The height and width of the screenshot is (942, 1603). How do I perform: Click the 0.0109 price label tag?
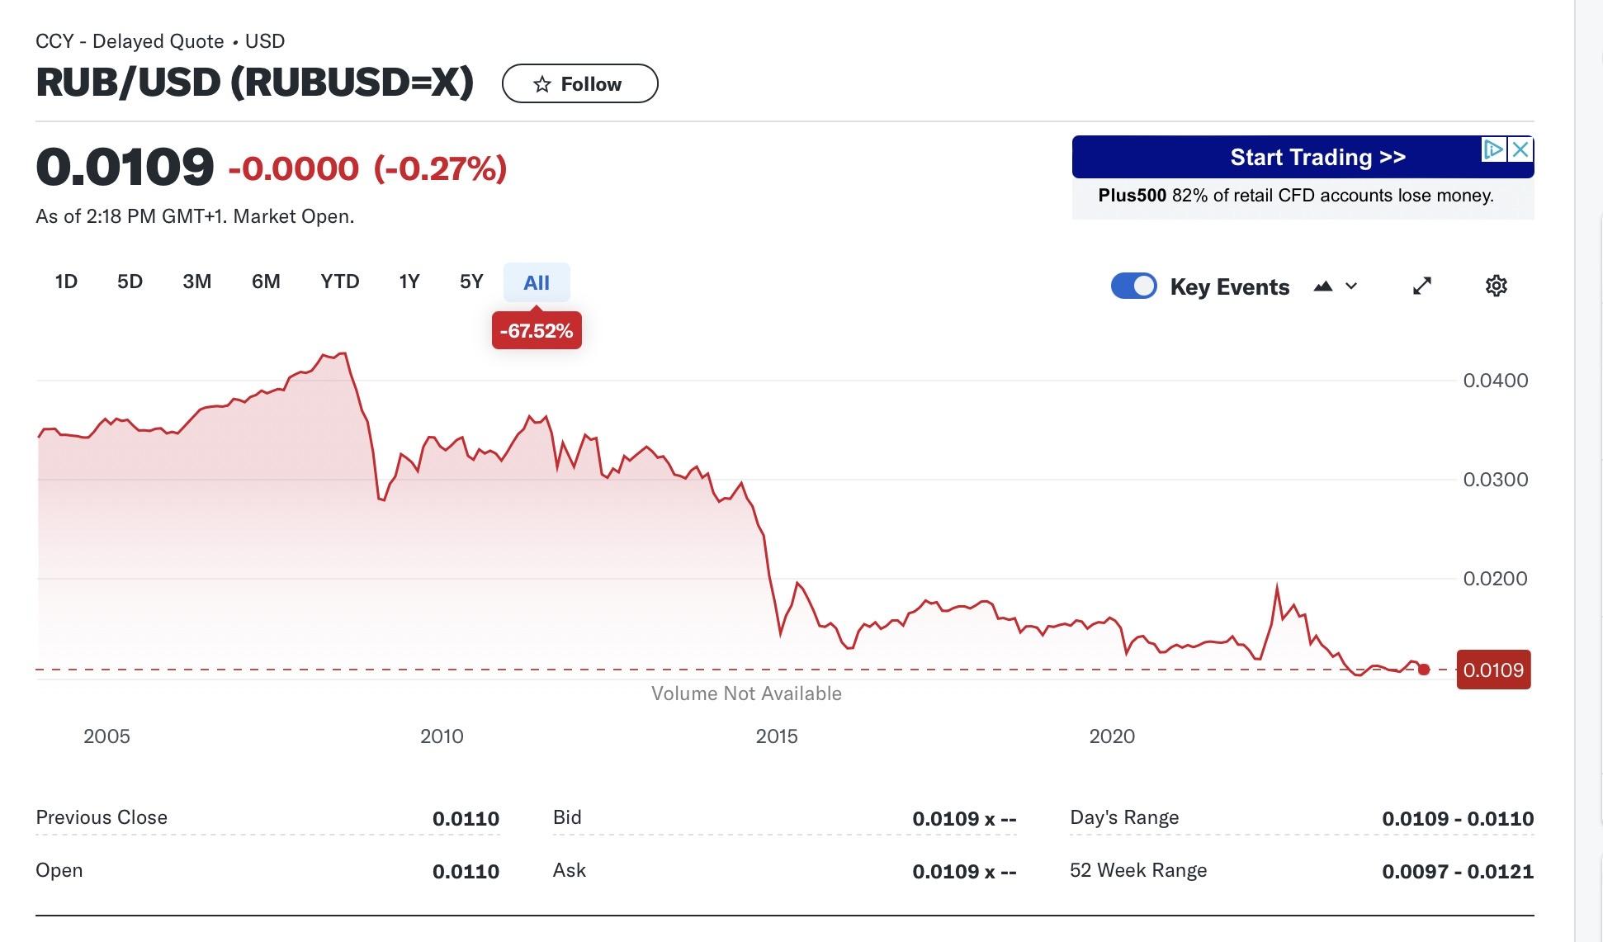(1493, 670)
